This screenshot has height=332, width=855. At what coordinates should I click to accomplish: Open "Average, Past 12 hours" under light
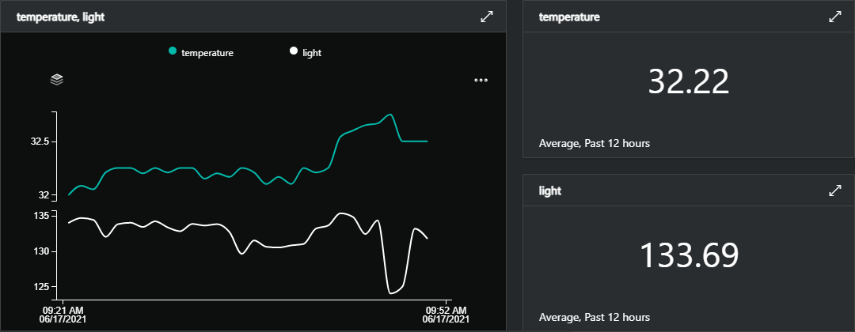595,317
